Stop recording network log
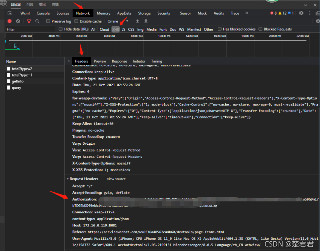 [x=10, y=21]
